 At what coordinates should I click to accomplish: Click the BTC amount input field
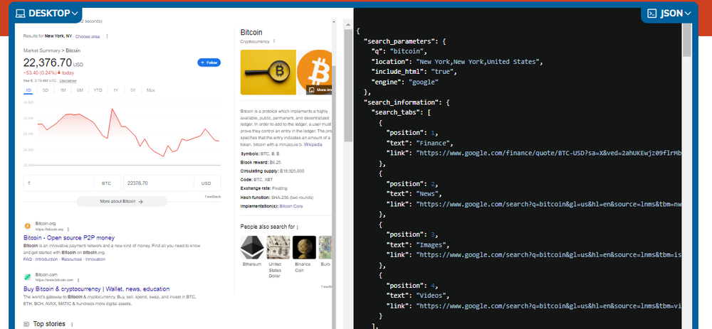coord(58,183)
